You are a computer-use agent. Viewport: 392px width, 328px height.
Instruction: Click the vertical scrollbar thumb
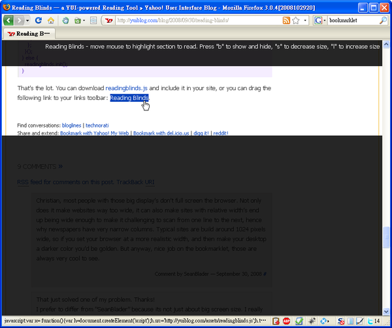(386, 237)
